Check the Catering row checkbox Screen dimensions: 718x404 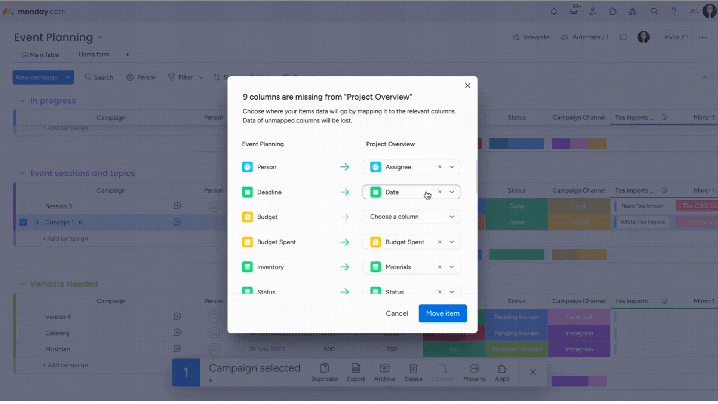[23, 333]
